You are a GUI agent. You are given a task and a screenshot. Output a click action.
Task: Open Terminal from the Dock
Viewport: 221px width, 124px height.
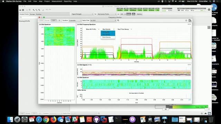tap(118, 120)
